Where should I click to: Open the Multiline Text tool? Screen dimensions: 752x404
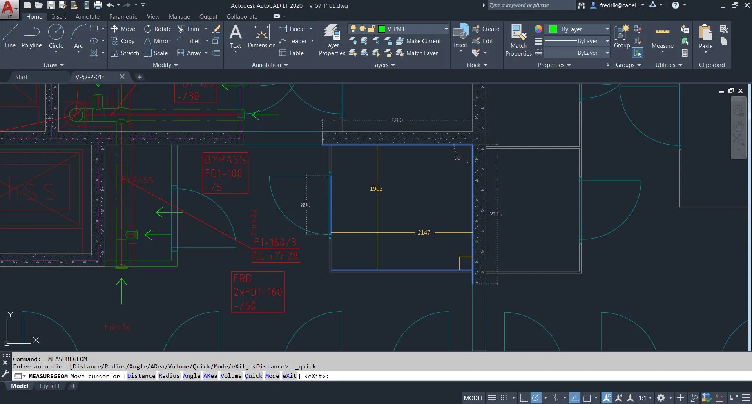pyautogui.click(x=235, y=37)
